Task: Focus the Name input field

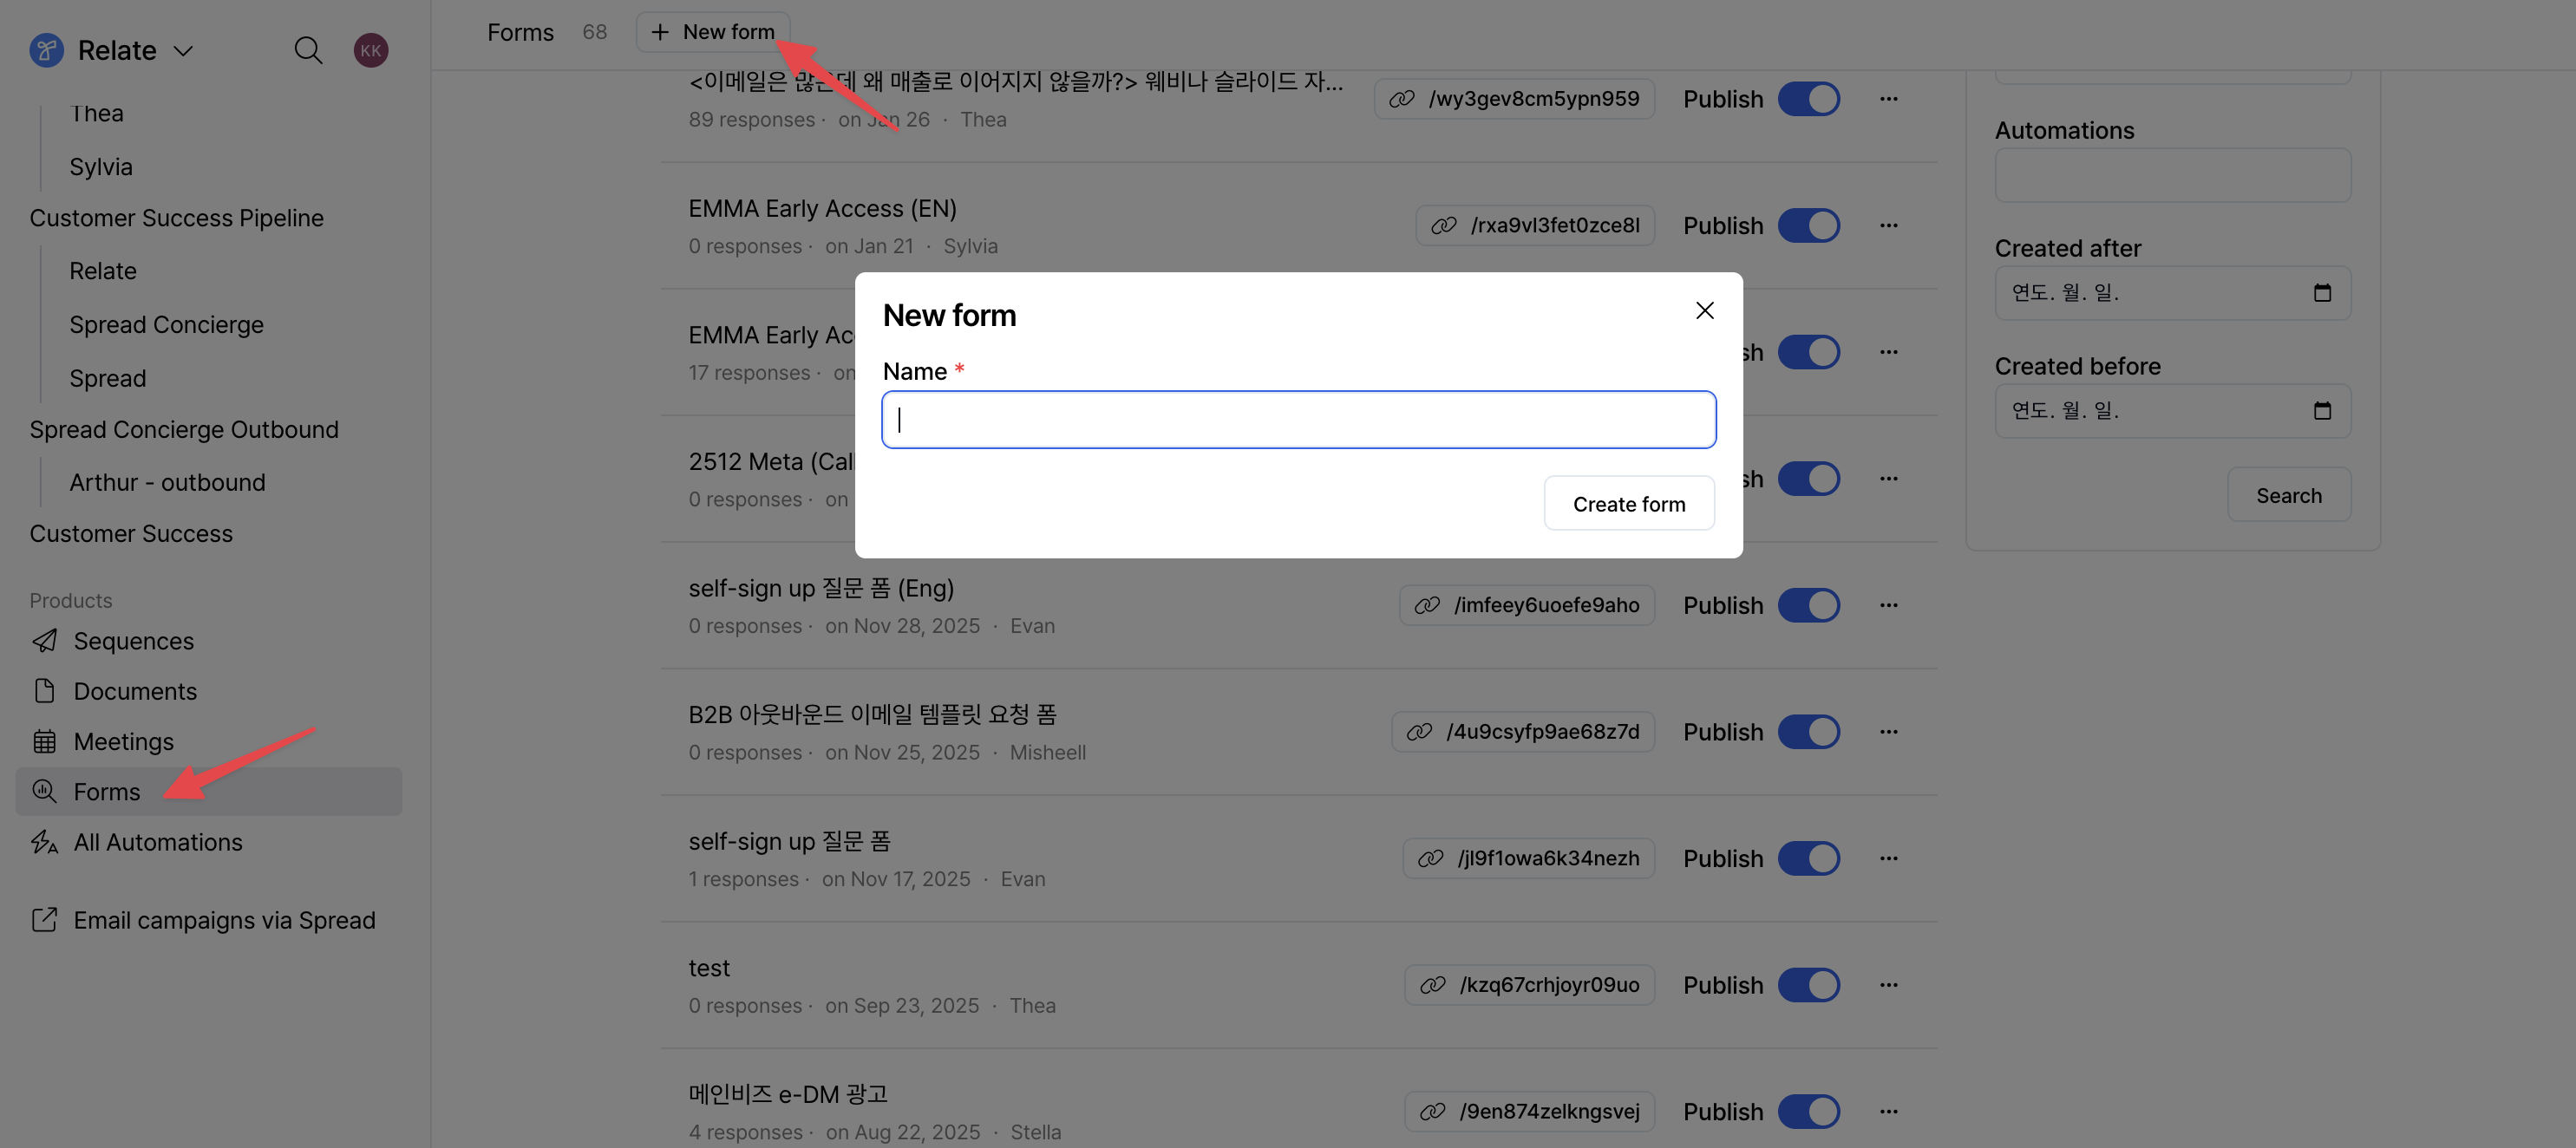Action: 1298,420
